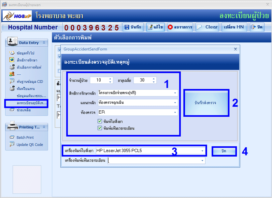Viewport: 272px width, 198px height.
Task: Click the exit door icon for ปิด toolbar button
Action: point(253,27)
